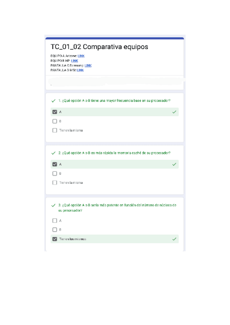Check option B for question 1
The width and height of the screenshot is (230, 325).
click(x=54, y=121)
